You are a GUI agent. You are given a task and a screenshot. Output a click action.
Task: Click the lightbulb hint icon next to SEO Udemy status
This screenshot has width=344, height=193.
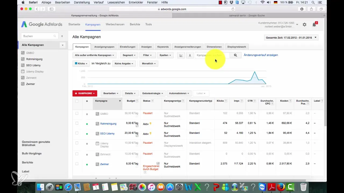point(150,133)
